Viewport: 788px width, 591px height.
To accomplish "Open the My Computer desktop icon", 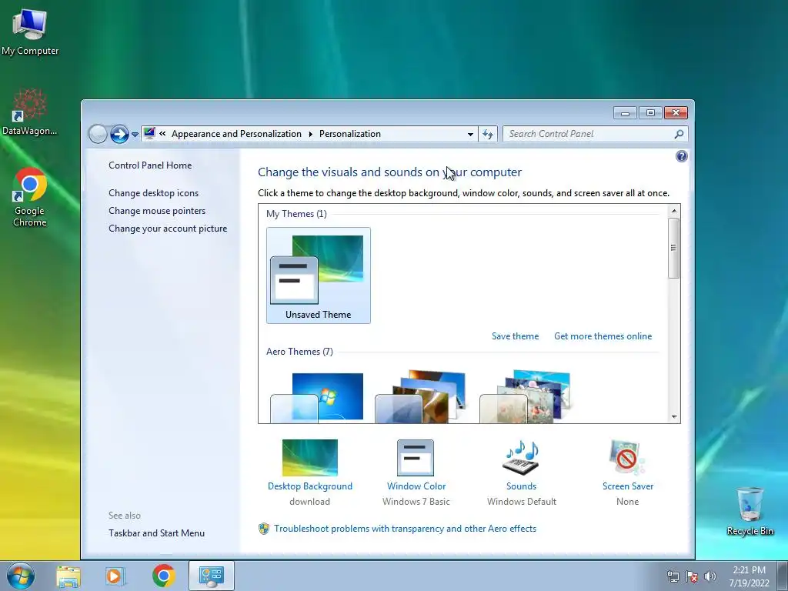I will point(30,32).
